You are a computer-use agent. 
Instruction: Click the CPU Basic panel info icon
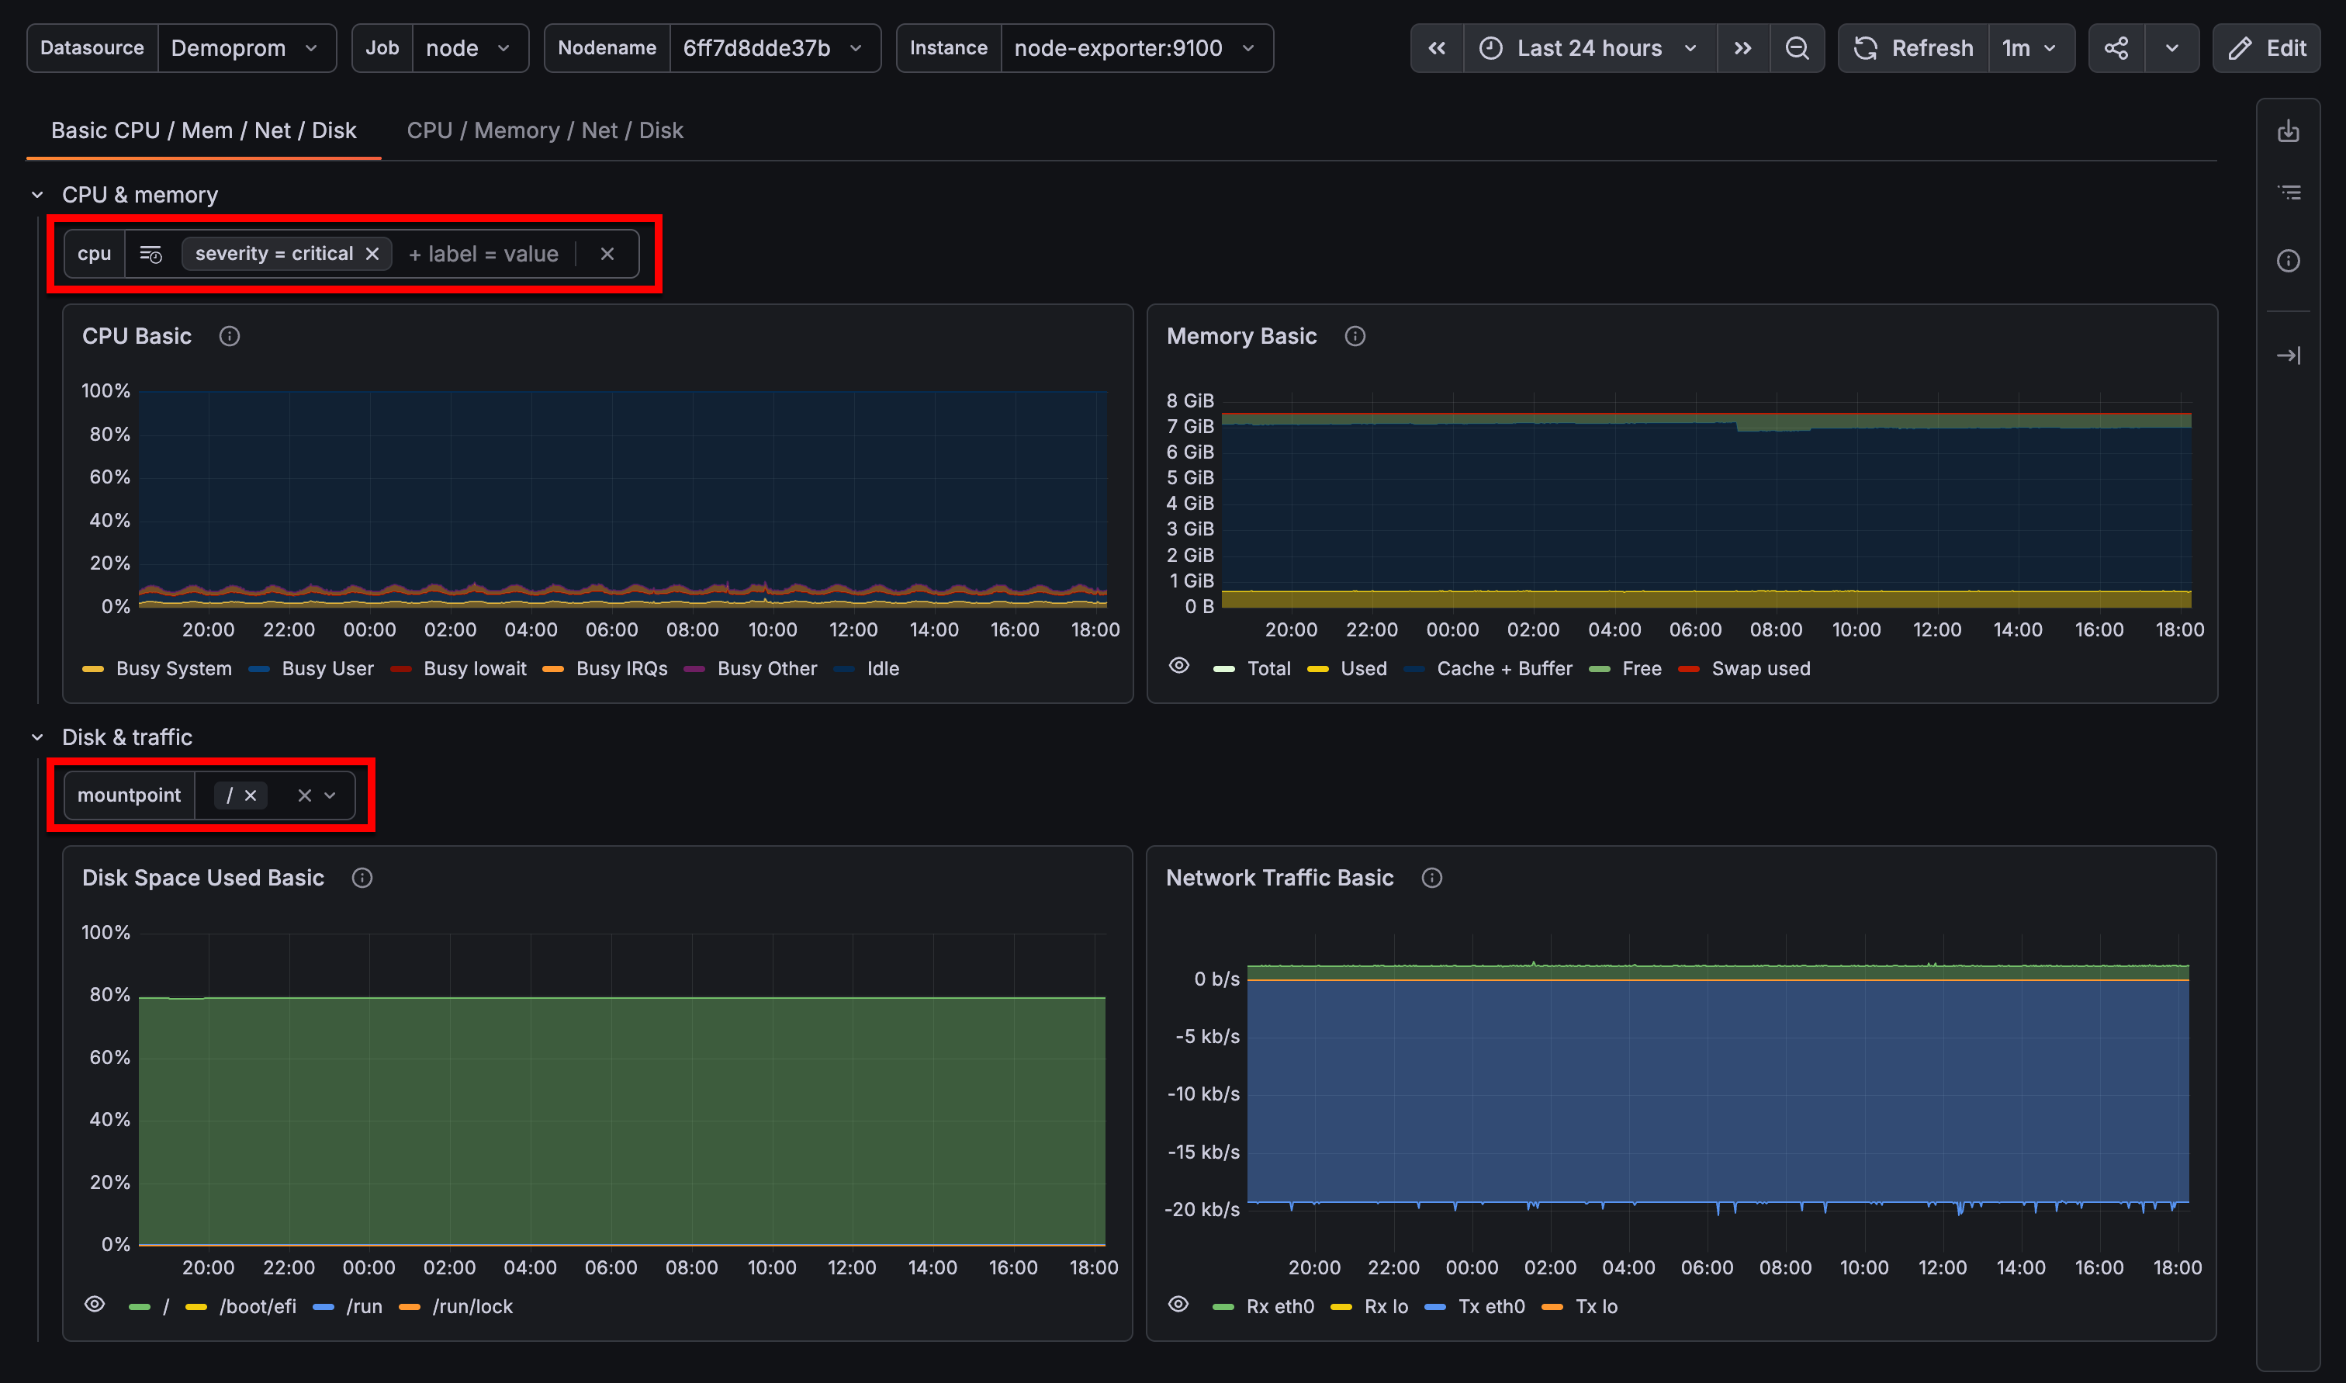(x=229, y=336)
